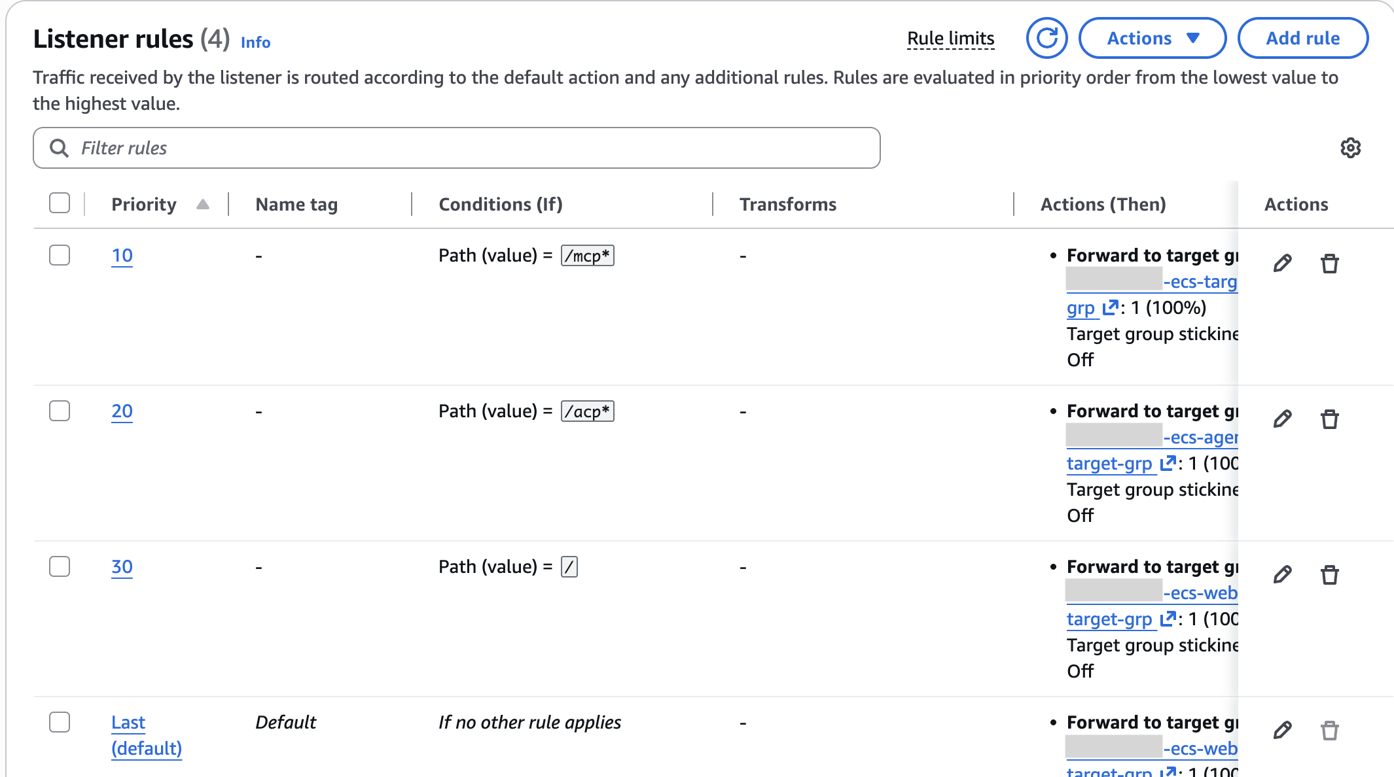Check the box for Last (default) rule
1394x777 pixels.
(x=60, y=722)
